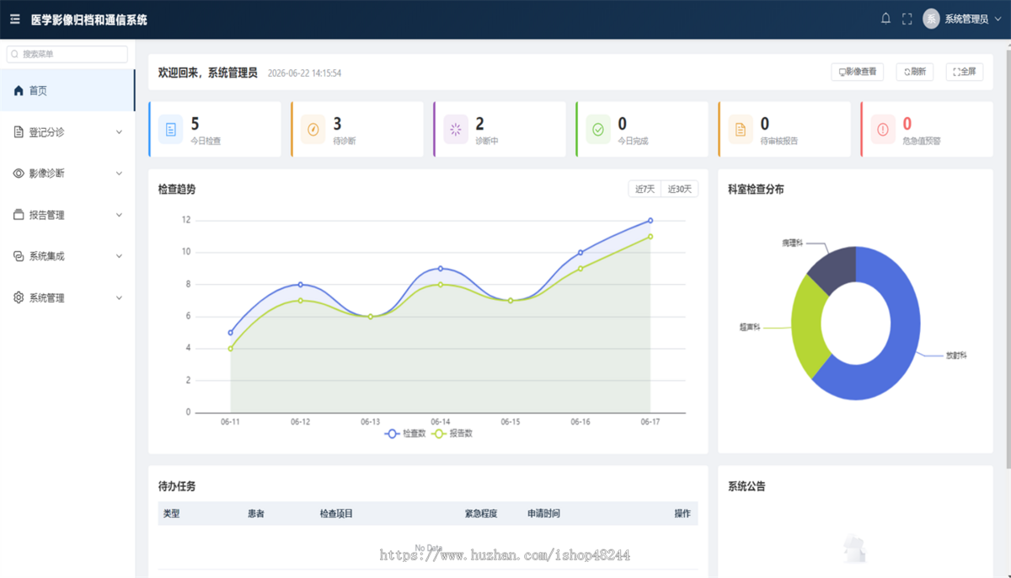Open notifications via the bell icon
1011x578 pixels.
click(x=885, y=19)
